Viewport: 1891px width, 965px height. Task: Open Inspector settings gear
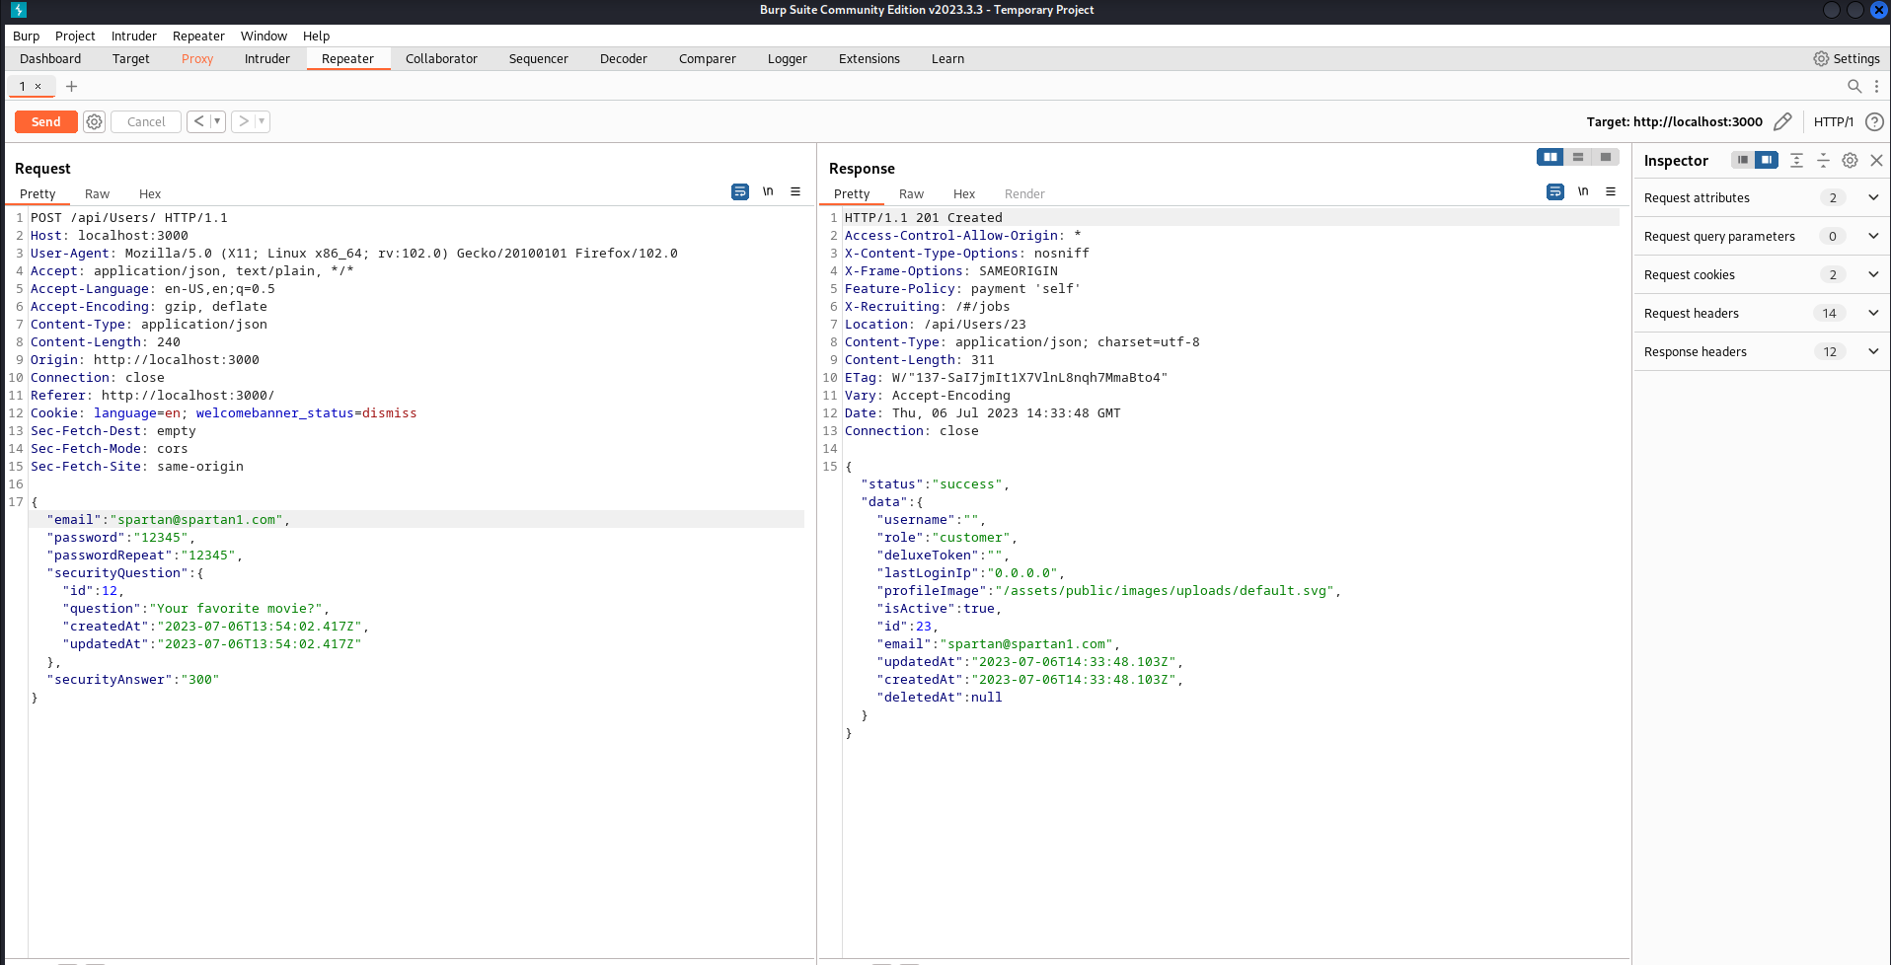coord(1850,160)
